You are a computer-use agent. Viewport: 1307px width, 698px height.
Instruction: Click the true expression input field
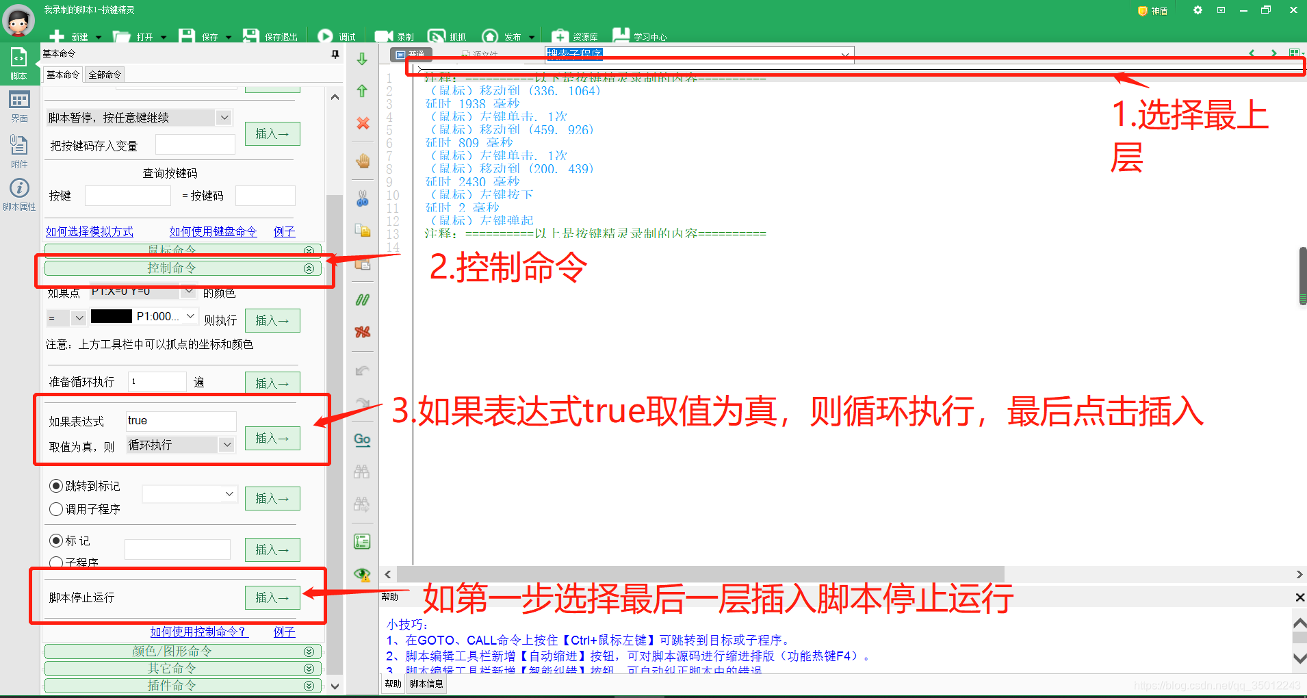tap(180, 420)
